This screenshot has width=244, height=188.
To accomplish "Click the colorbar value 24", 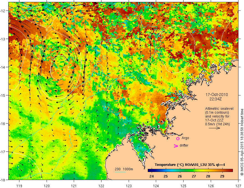I will click(x=152, y=176).
